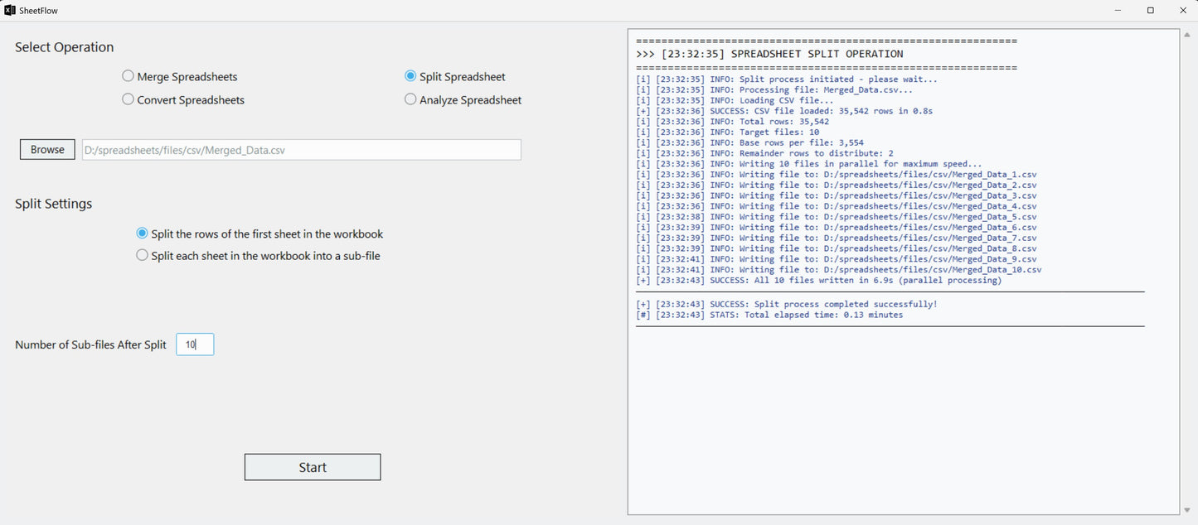
Task: Select the Split Spreadsheet operation
Action: [x=410, y=75]
